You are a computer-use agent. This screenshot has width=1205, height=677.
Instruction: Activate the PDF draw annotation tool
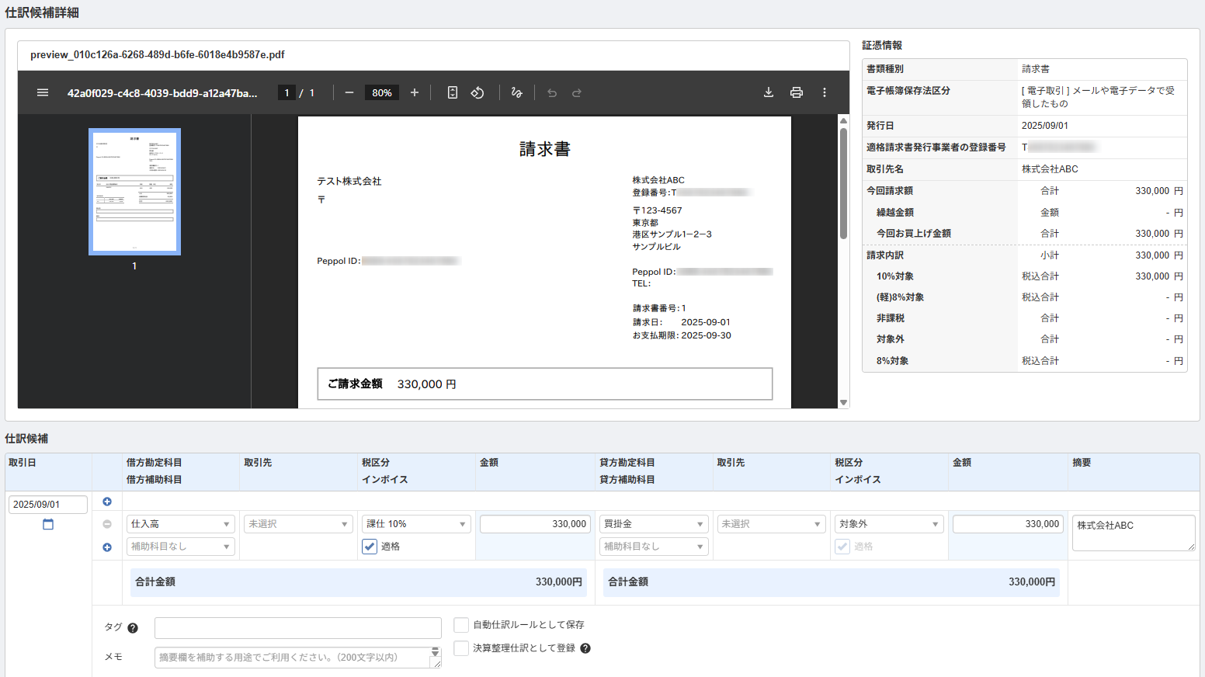click(517, 92)
